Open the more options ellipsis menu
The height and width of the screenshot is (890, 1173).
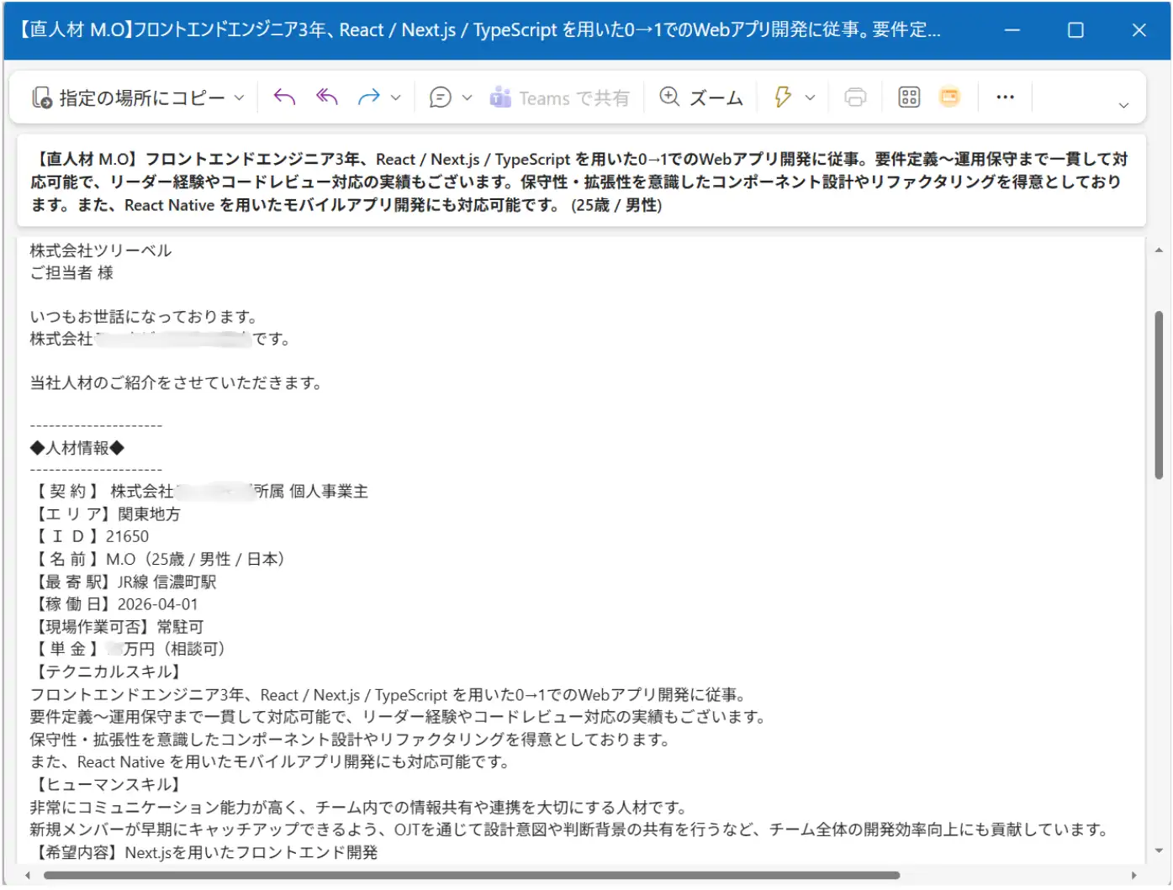(x=1006, y=97)
